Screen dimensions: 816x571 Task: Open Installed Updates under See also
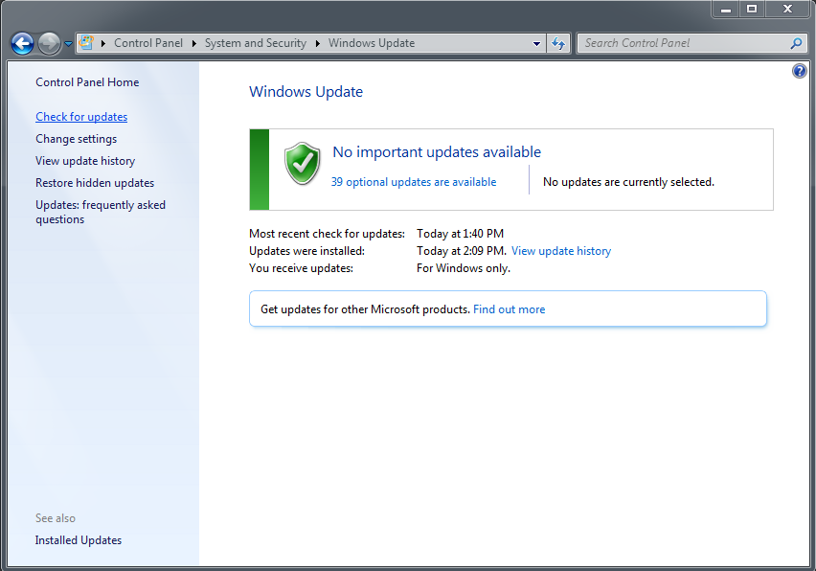(79, 540)
